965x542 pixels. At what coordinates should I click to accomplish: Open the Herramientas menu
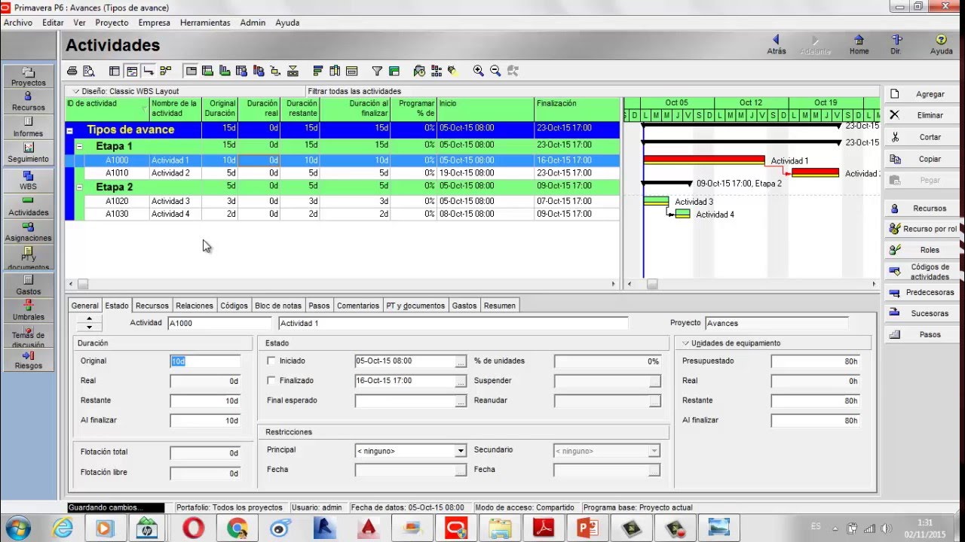pos(205,23)
